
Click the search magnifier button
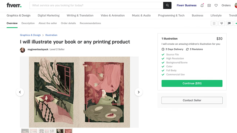pos(167,5)
